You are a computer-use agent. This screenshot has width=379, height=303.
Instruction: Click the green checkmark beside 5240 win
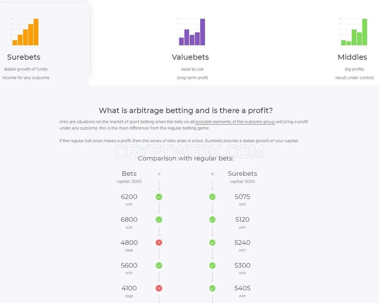tap(212, 243)
